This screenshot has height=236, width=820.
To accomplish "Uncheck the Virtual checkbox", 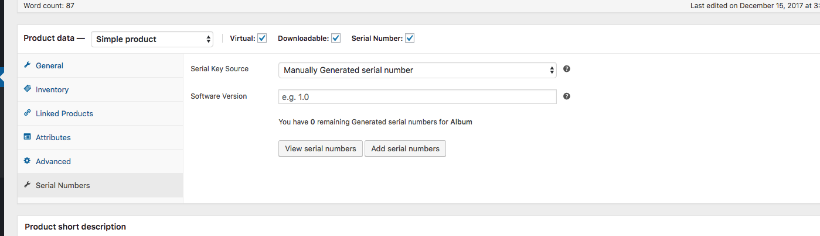I will (x=262, y=39).
